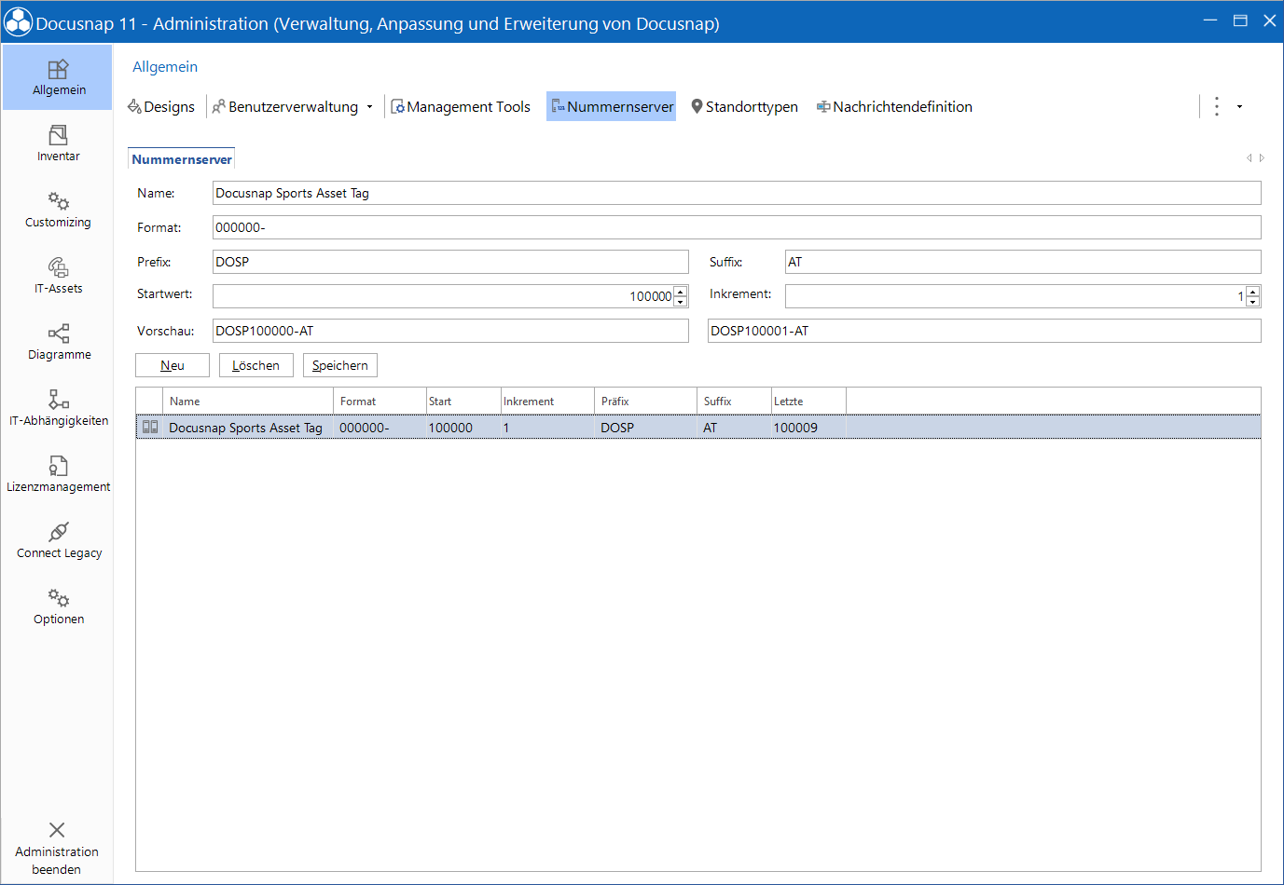
Task: Click the DOSP prefix cell in table
Action: click(x=645, y=428)
